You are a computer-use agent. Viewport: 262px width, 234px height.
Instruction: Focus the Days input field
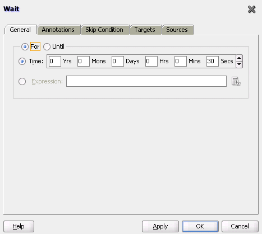tap(118, 61)
